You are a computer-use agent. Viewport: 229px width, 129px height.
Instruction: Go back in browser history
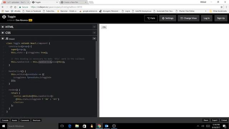coord(3,7)
